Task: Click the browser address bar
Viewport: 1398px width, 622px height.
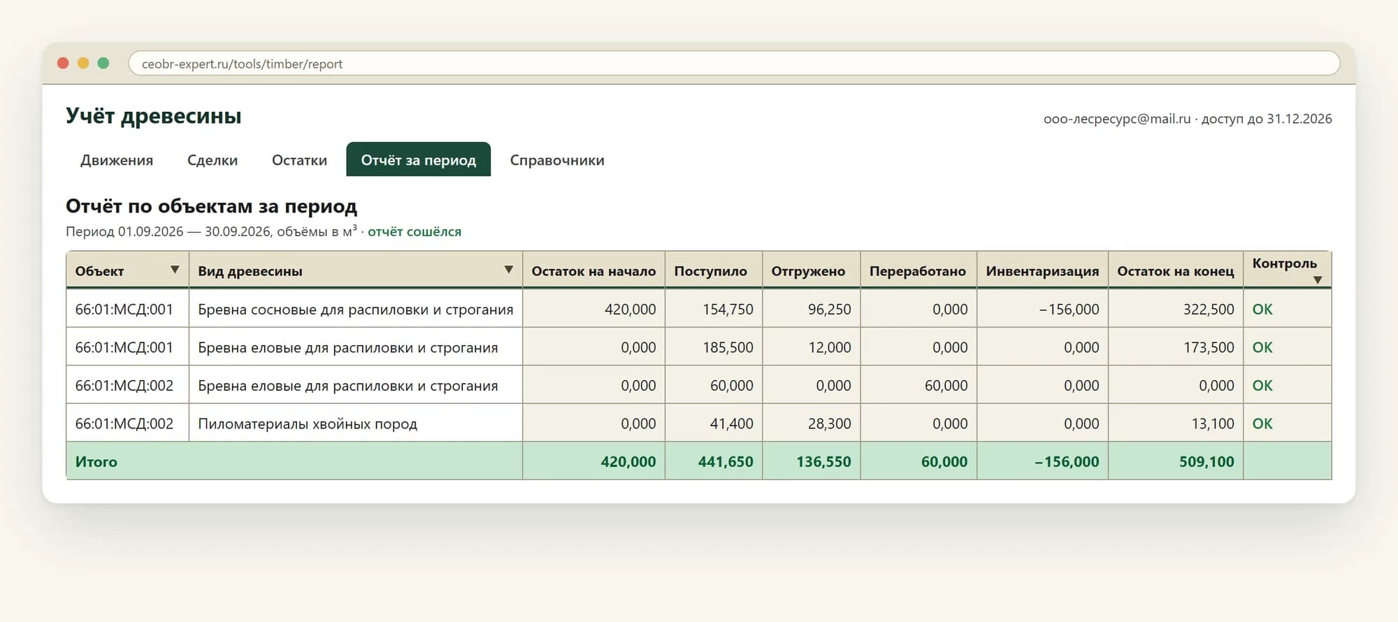Action: [734, 64]
